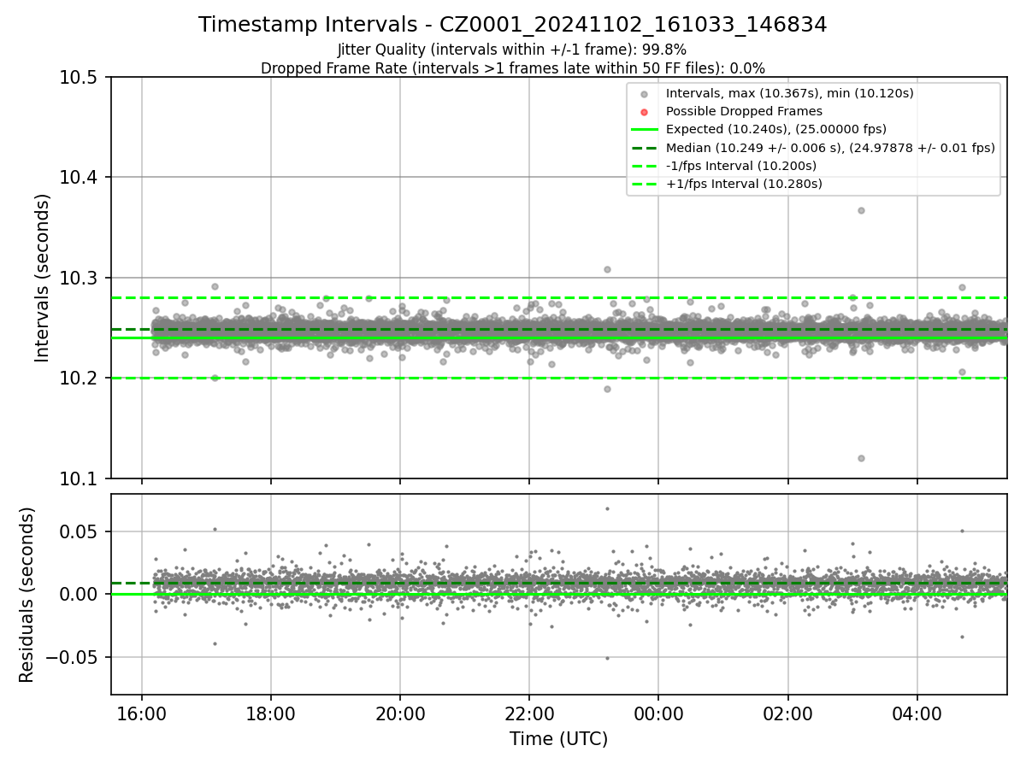The height and width of the screenshot is (769, 1026).
Task: Click legend entry 'Median (10.249 +/- 0.006 s)'
Action: 830,147
